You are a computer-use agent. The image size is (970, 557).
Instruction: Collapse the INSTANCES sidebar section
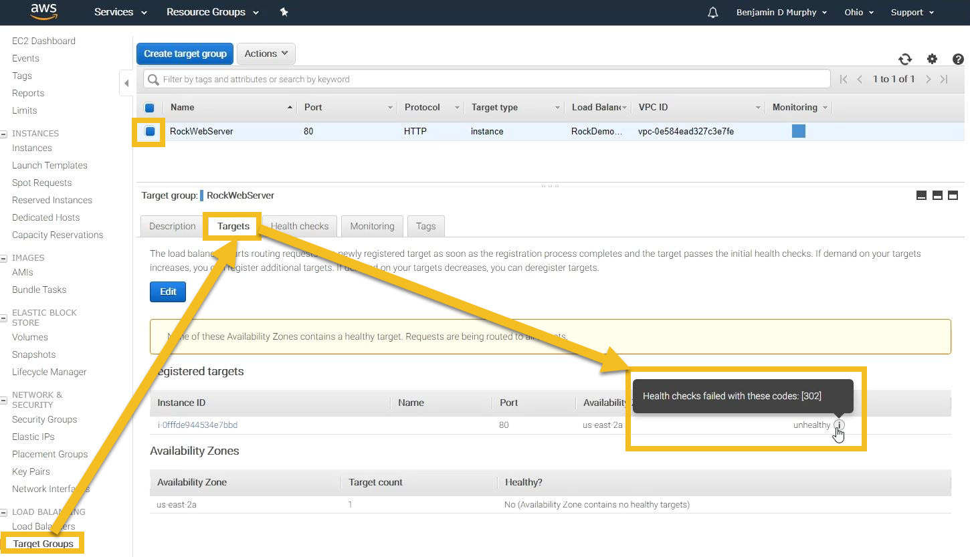pyautogui.click(x=4, y=134)
